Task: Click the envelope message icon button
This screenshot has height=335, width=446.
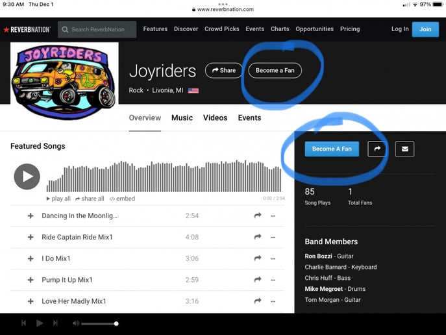Action: (404, 149)
